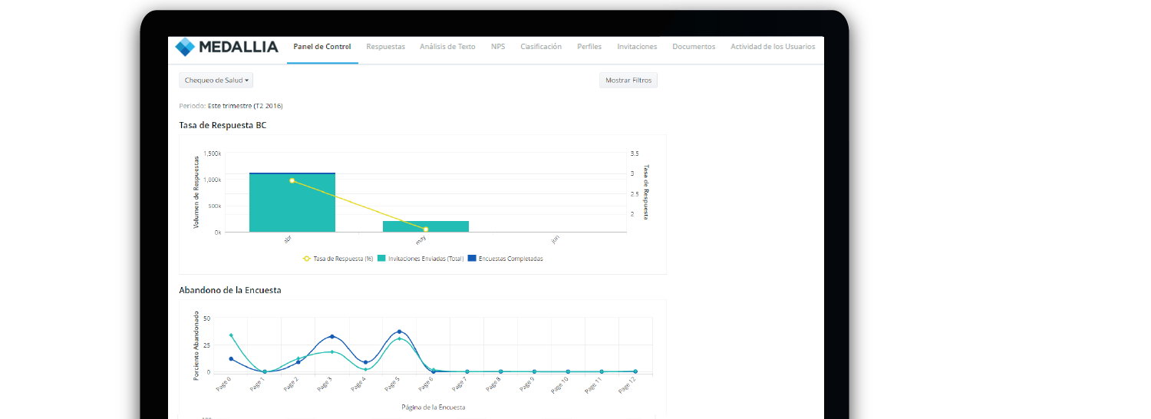The image size is (1151, 419).
Task: Click the Page 0 axis label
Action: tap(224, 385)
